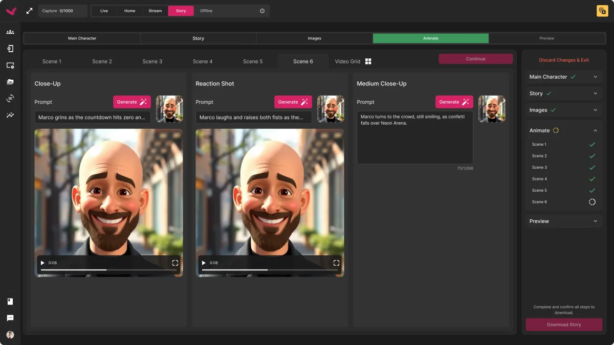
Task: Switch to Stream mode
Action: (155, 11)
